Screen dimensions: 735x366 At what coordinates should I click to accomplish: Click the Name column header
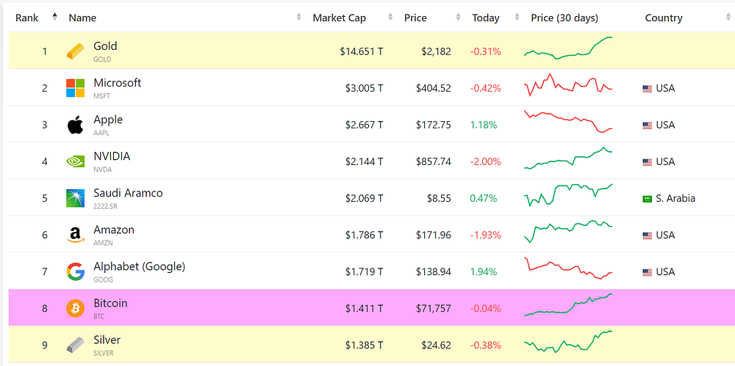[82, 18]
